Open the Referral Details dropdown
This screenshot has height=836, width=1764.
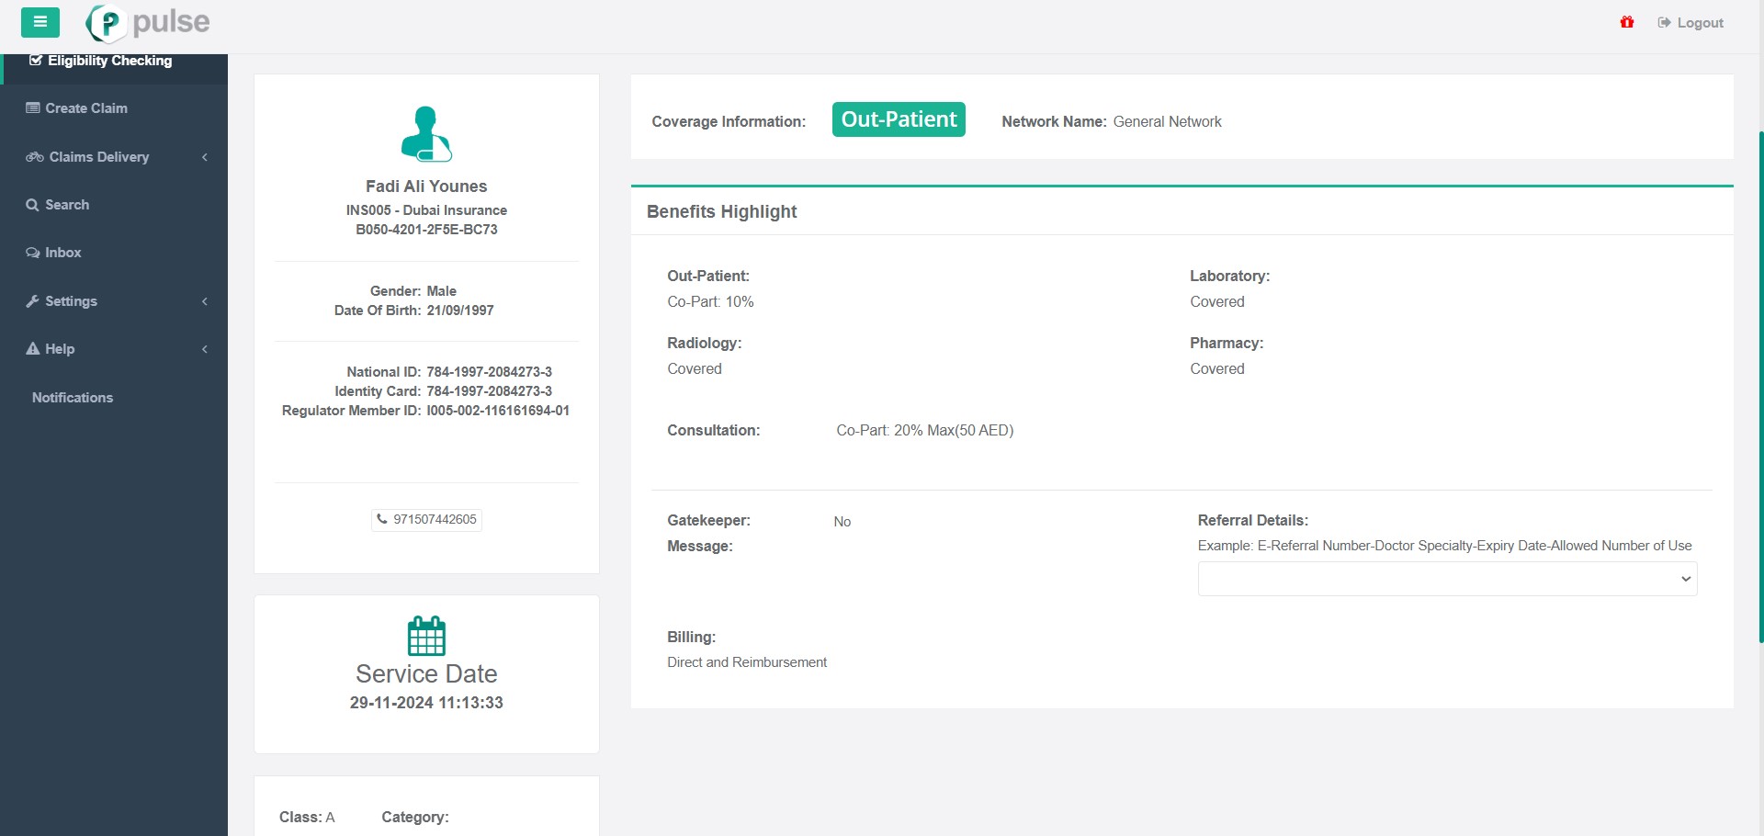click(x=1447, y=579)
